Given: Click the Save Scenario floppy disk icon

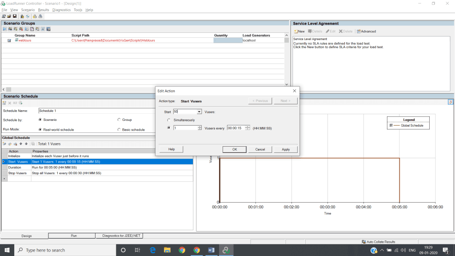Looking at the screenshot, I should click(x=14, y=16).
